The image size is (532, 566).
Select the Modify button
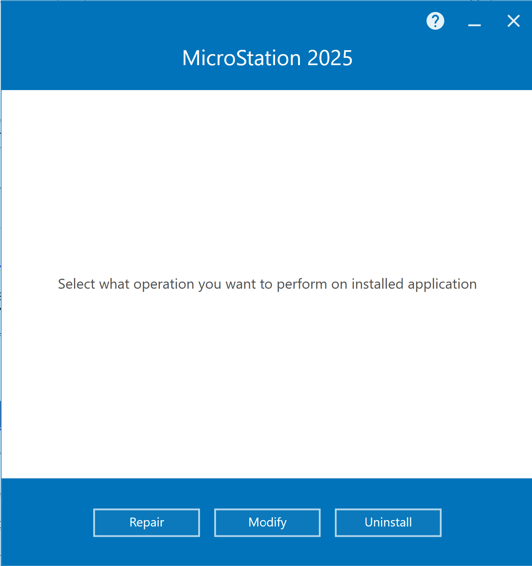pyautogui.click(x=267, y=523)
